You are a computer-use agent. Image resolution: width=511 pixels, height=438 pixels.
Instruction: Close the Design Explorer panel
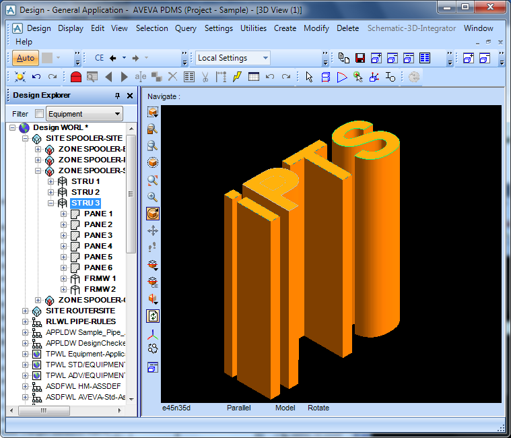[130, 96]
